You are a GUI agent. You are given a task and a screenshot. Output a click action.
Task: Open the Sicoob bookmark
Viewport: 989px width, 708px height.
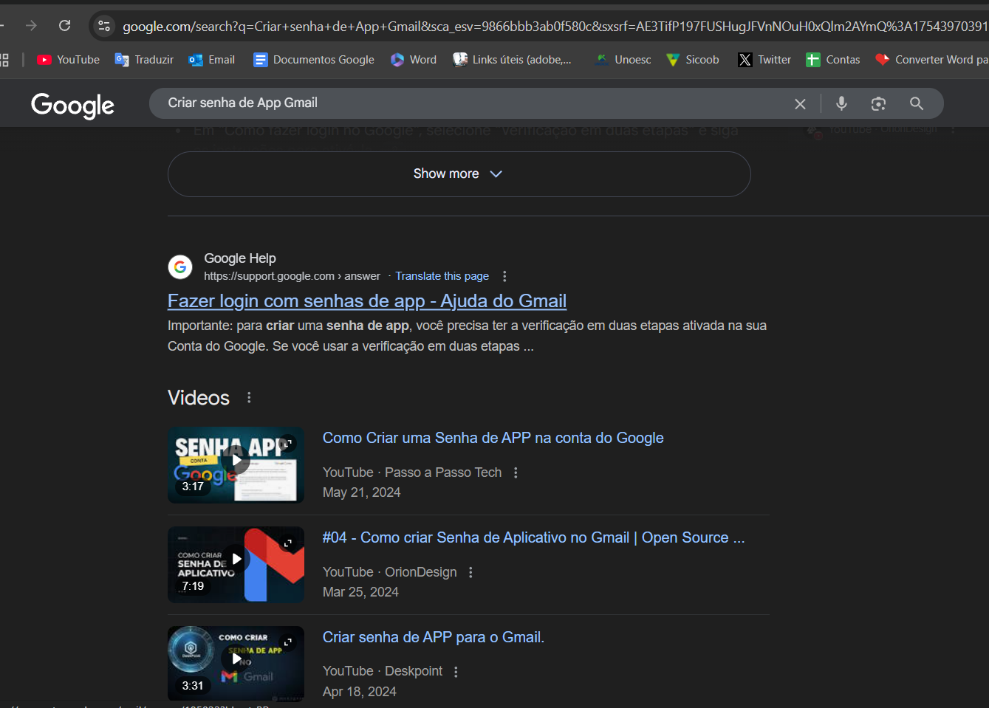692,60
